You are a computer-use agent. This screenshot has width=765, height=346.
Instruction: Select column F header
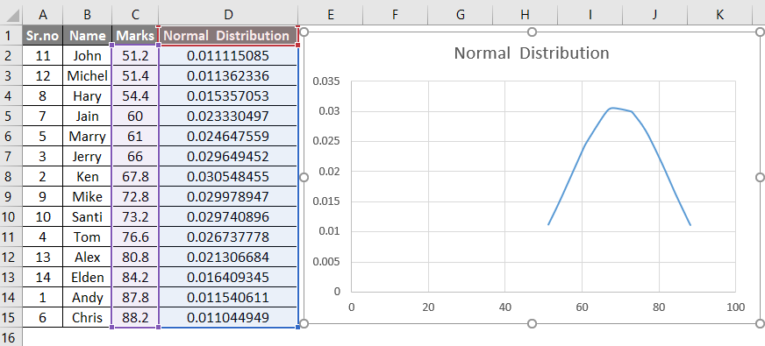point(395,15)
